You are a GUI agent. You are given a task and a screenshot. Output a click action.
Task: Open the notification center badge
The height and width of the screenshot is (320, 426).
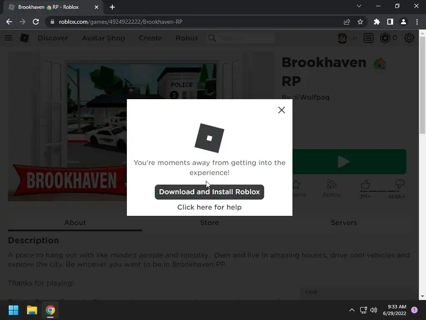coord(414,310)
